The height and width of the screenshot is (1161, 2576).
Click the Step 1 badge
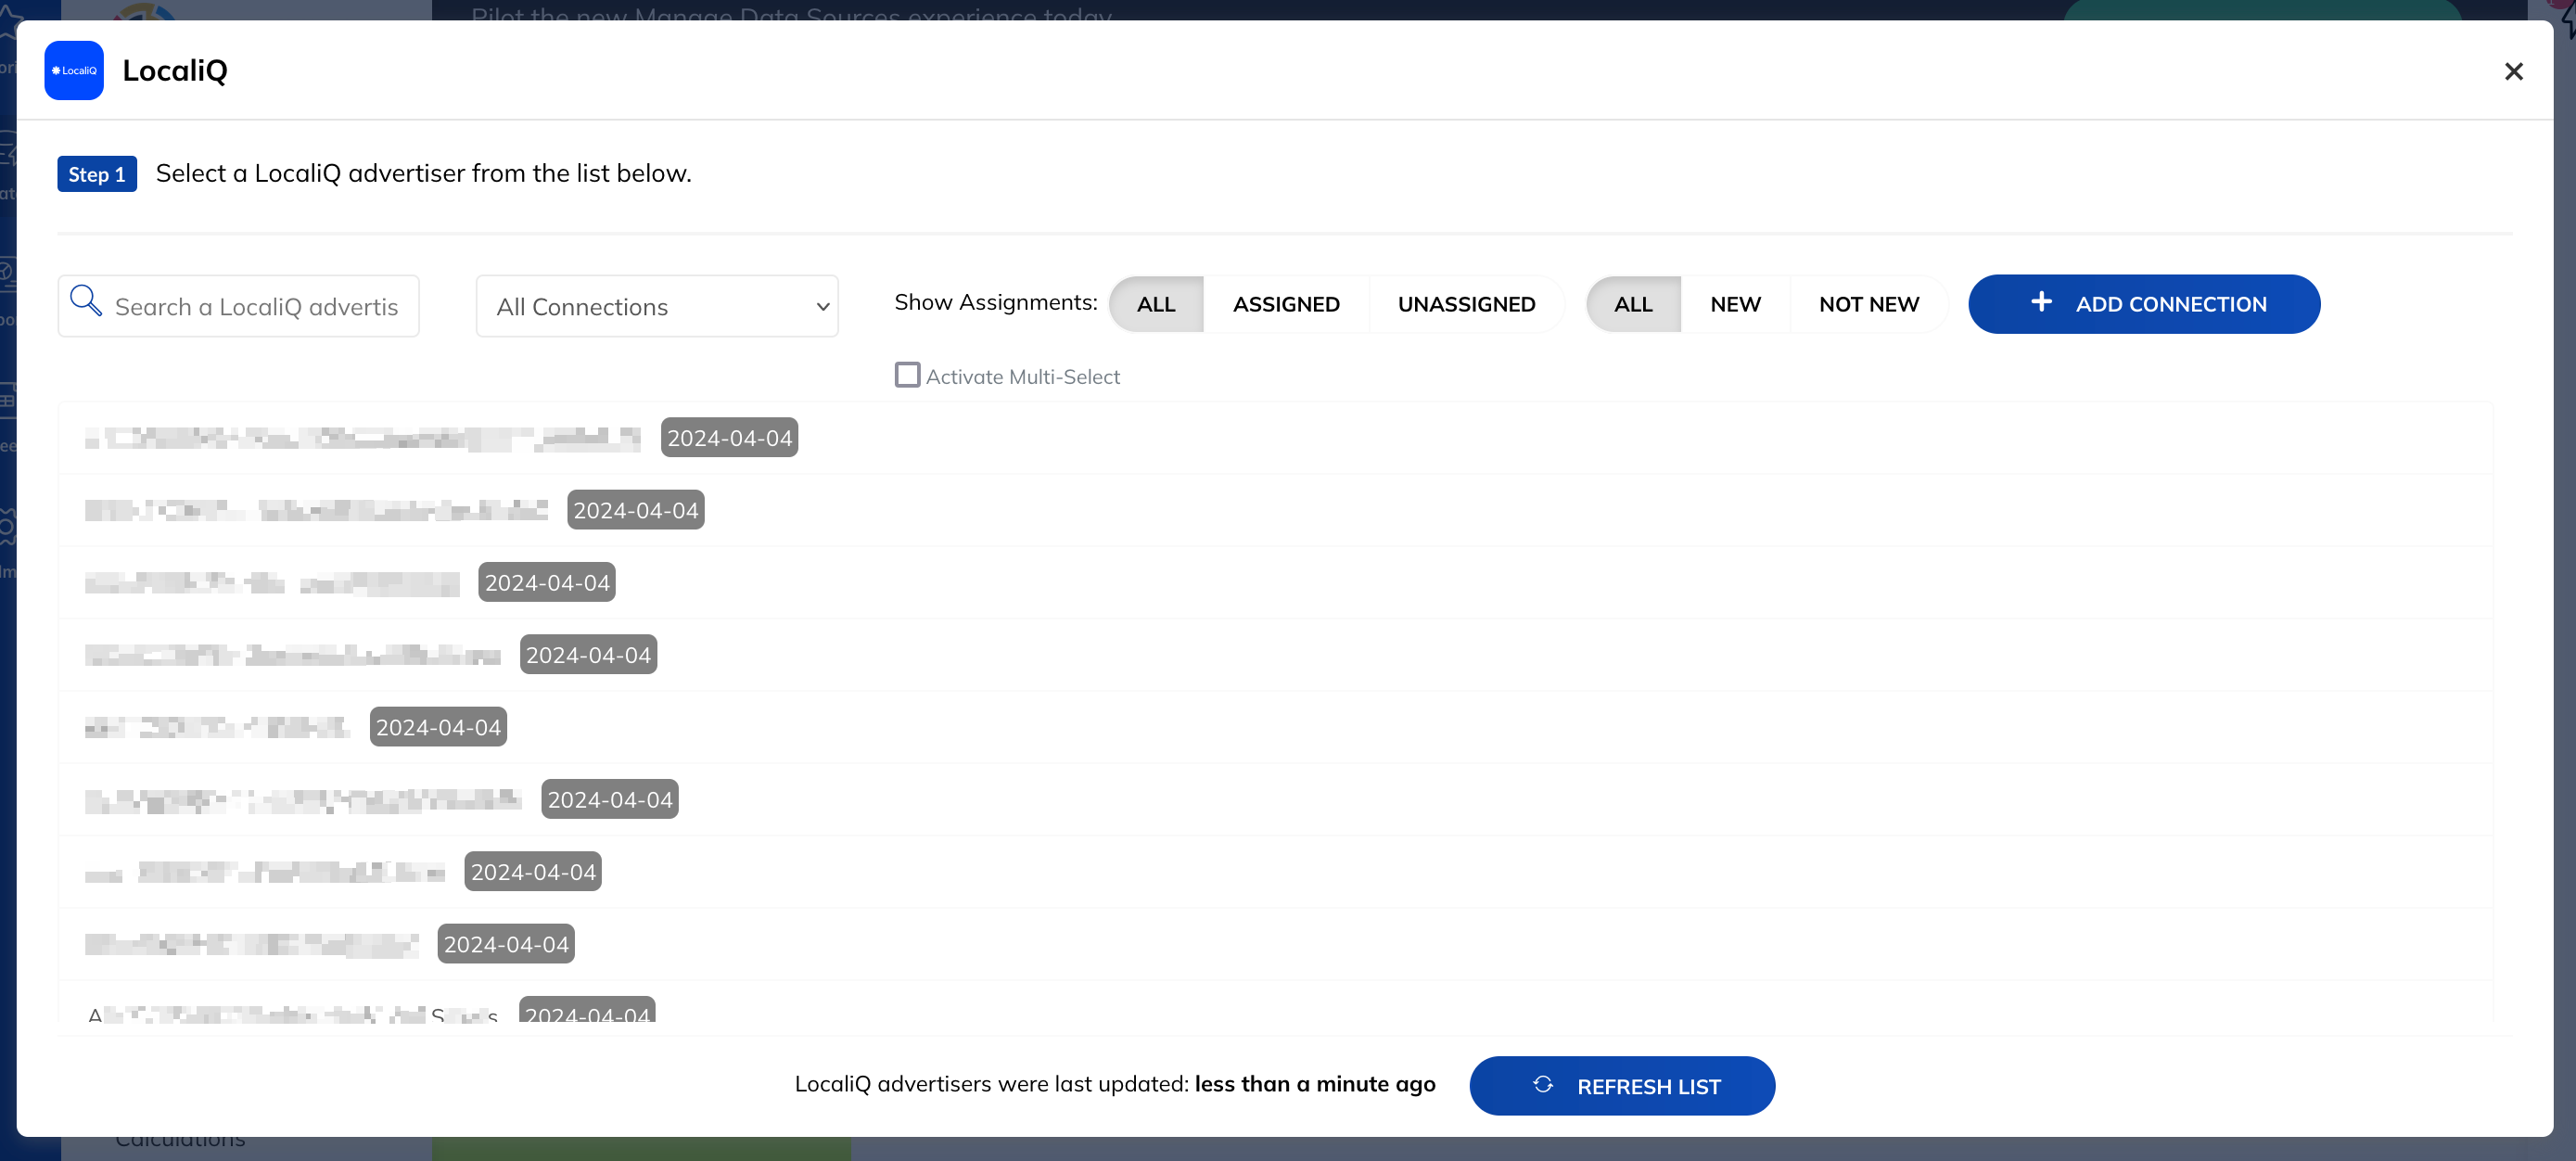(x=97, y=174)
